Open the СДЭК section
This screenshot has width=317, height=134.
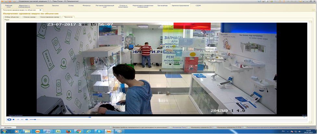coord(198,6)
